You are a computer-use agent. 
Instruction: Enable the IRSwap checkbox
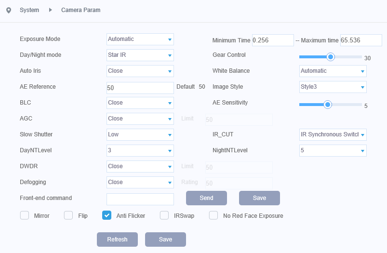164,215
